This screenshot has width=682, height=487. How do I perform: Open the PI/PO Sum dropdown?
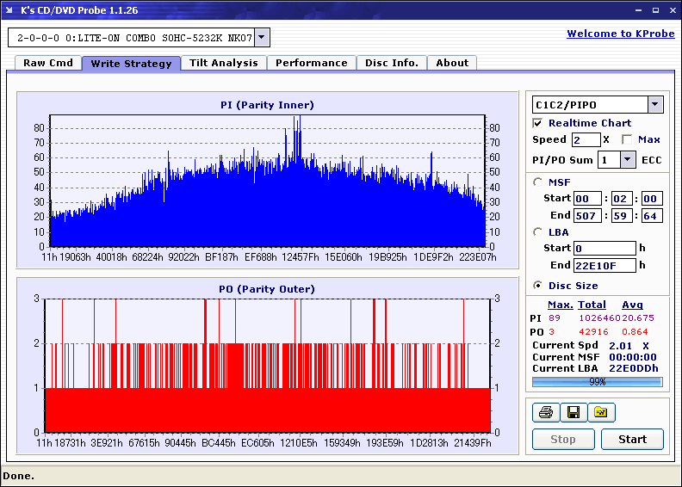pos(628,159)
